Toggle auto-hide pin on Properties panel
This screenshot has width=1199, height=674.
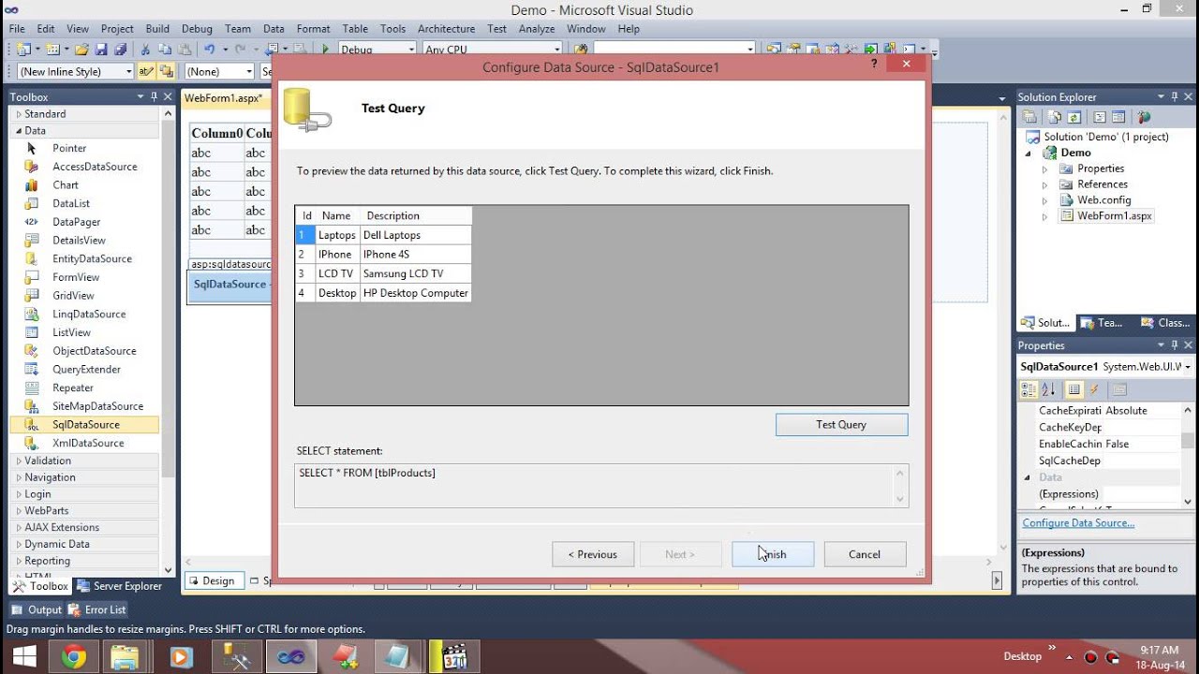(x=1175, y=345)
